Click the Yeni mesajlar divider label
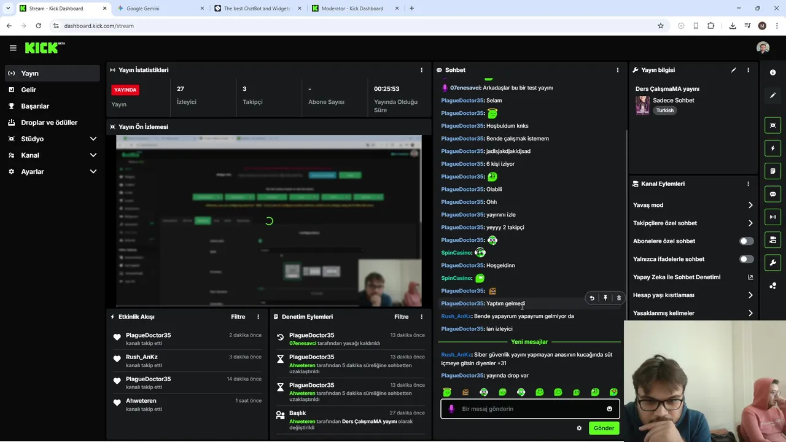Viewport: 786px width, 442px height. [529, 341]
